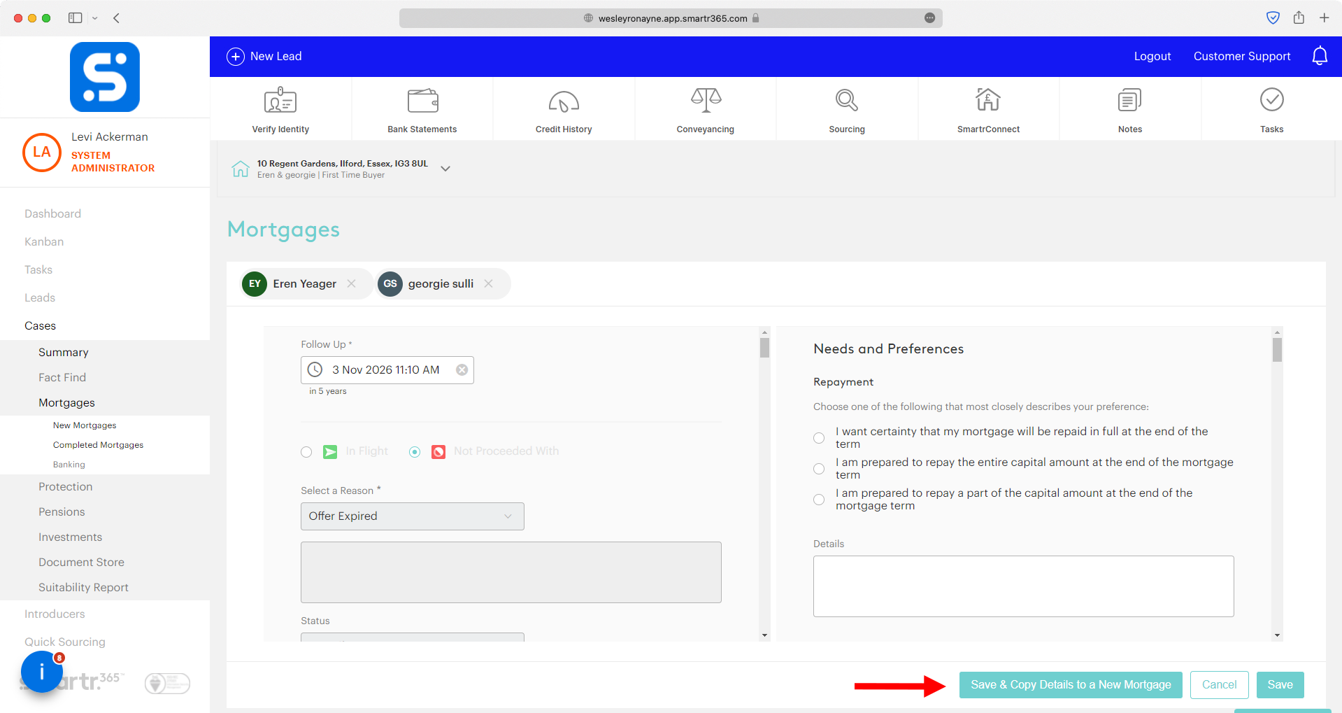Open the Introducers sidebar item
Image resolution: width=1342 pixels, height=713 pixels.
pyautogui.click(x=55, y=614)
